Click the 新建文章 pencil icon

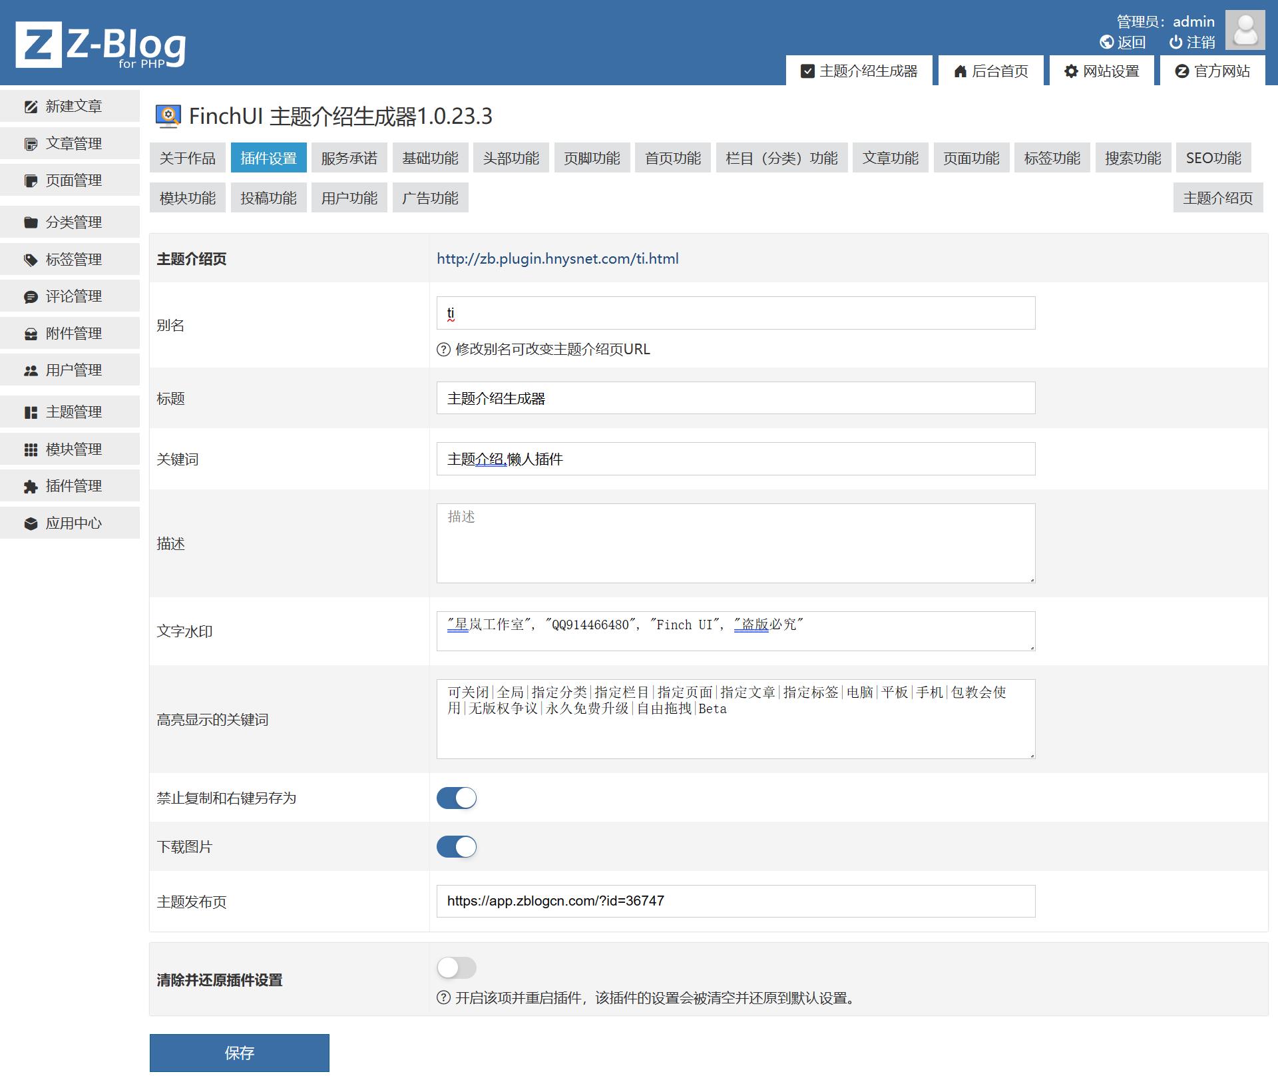coord(31,107)
